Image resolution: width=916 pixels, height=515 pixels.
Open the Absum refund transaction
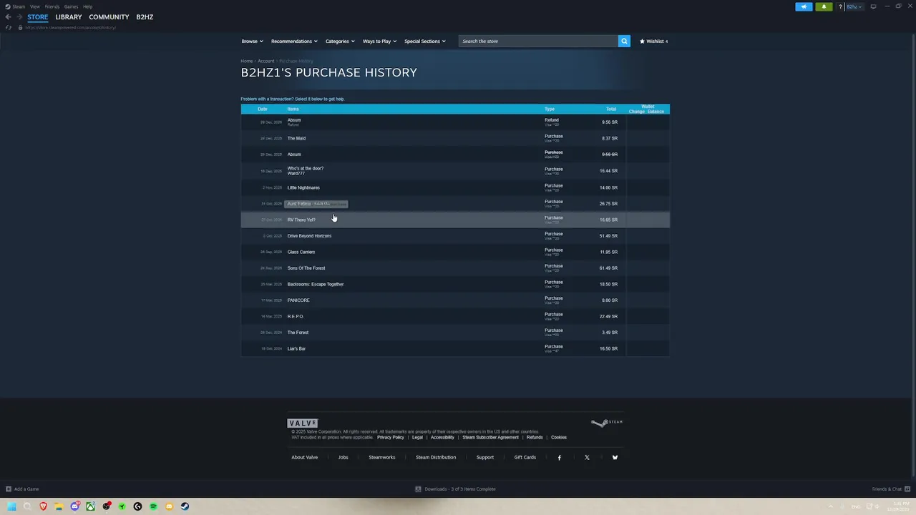455,122
